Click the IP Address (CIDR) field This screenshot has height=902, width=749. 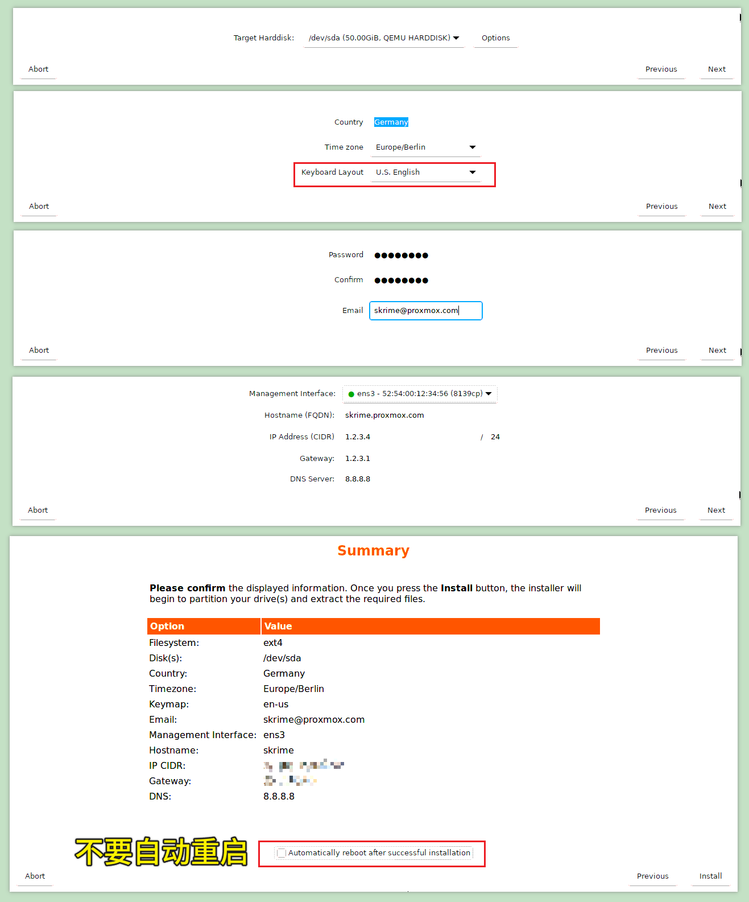[409, 437]
